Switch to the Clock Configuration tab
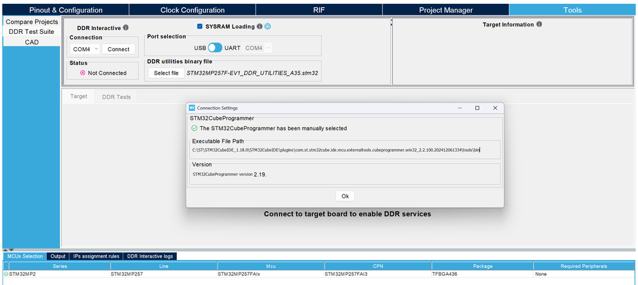 click(x=192, y=10)
